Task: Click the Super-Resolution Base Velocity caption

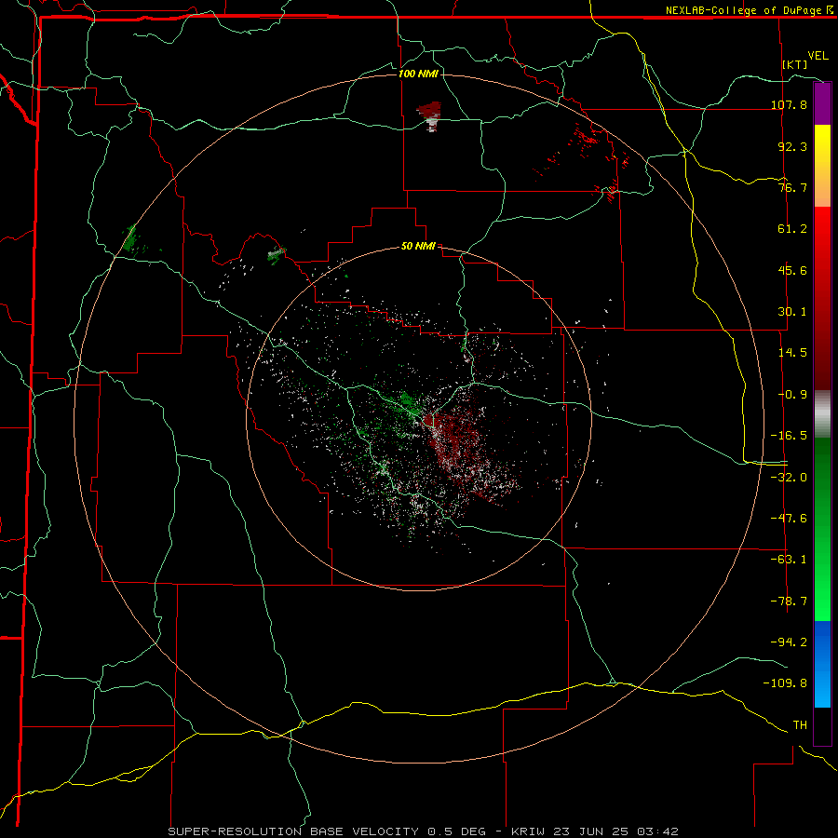Action: [424, 831]
